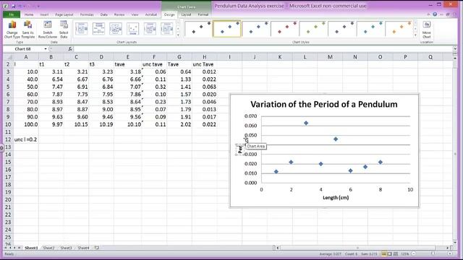Expand the Chart Styles gallery More arrow
The width and height of the screenshot is (463, 260).
tap(415, 35)
